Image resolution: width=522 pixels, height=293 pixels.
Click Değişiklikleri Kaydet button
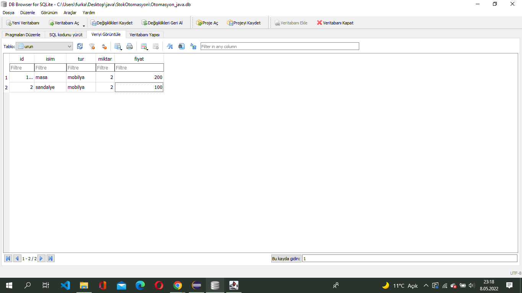(112, 23)
